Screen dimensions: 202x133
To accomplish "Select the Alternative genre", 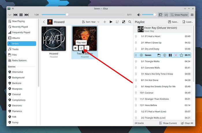I will [x=22, y=72].
